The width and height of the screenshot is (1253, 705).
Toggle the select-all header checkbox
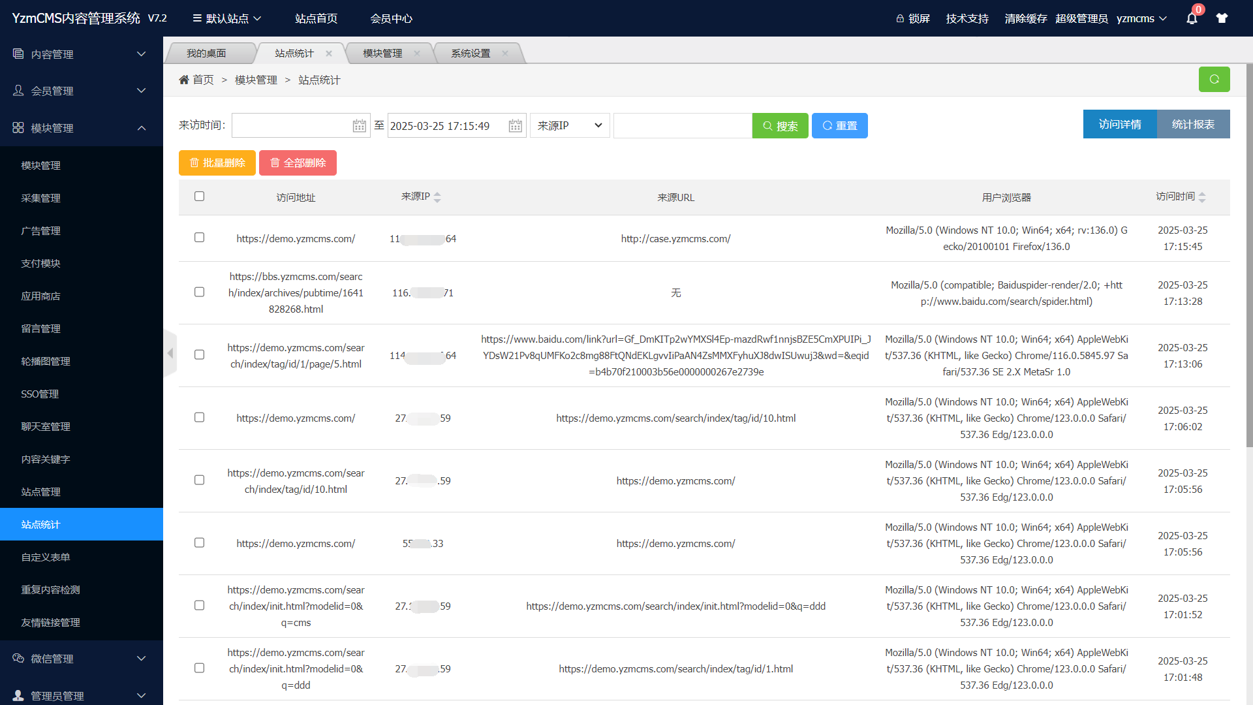pos(199,196)
